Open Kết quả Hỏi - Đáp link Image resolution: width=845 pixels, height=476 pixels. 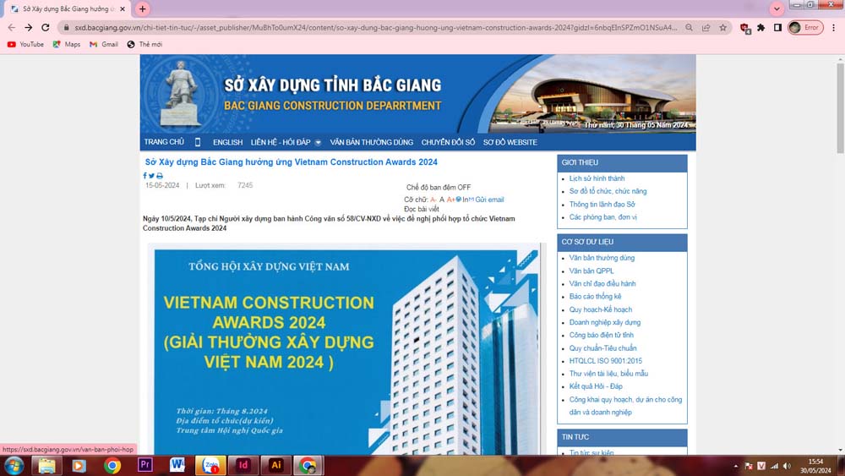coord(596,386)
